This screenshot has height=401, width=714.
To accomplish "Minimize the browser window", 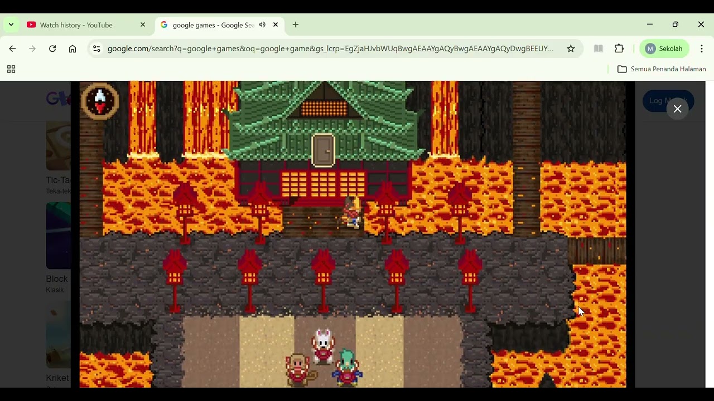I will [x=650, y=25].
